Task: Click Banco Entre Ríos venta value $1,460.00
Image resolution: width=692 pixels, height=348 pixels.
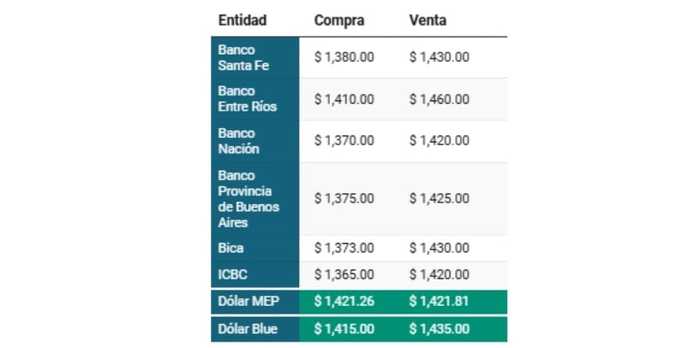Action: coord(439,99)
